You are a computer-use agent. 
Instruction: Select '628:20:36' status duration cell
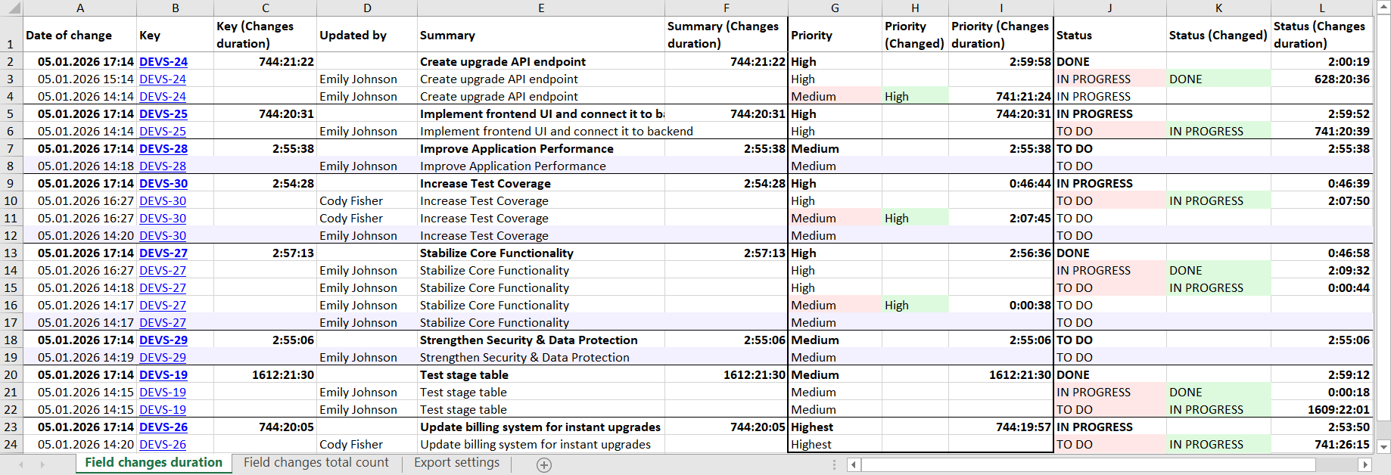(1321, 79)
